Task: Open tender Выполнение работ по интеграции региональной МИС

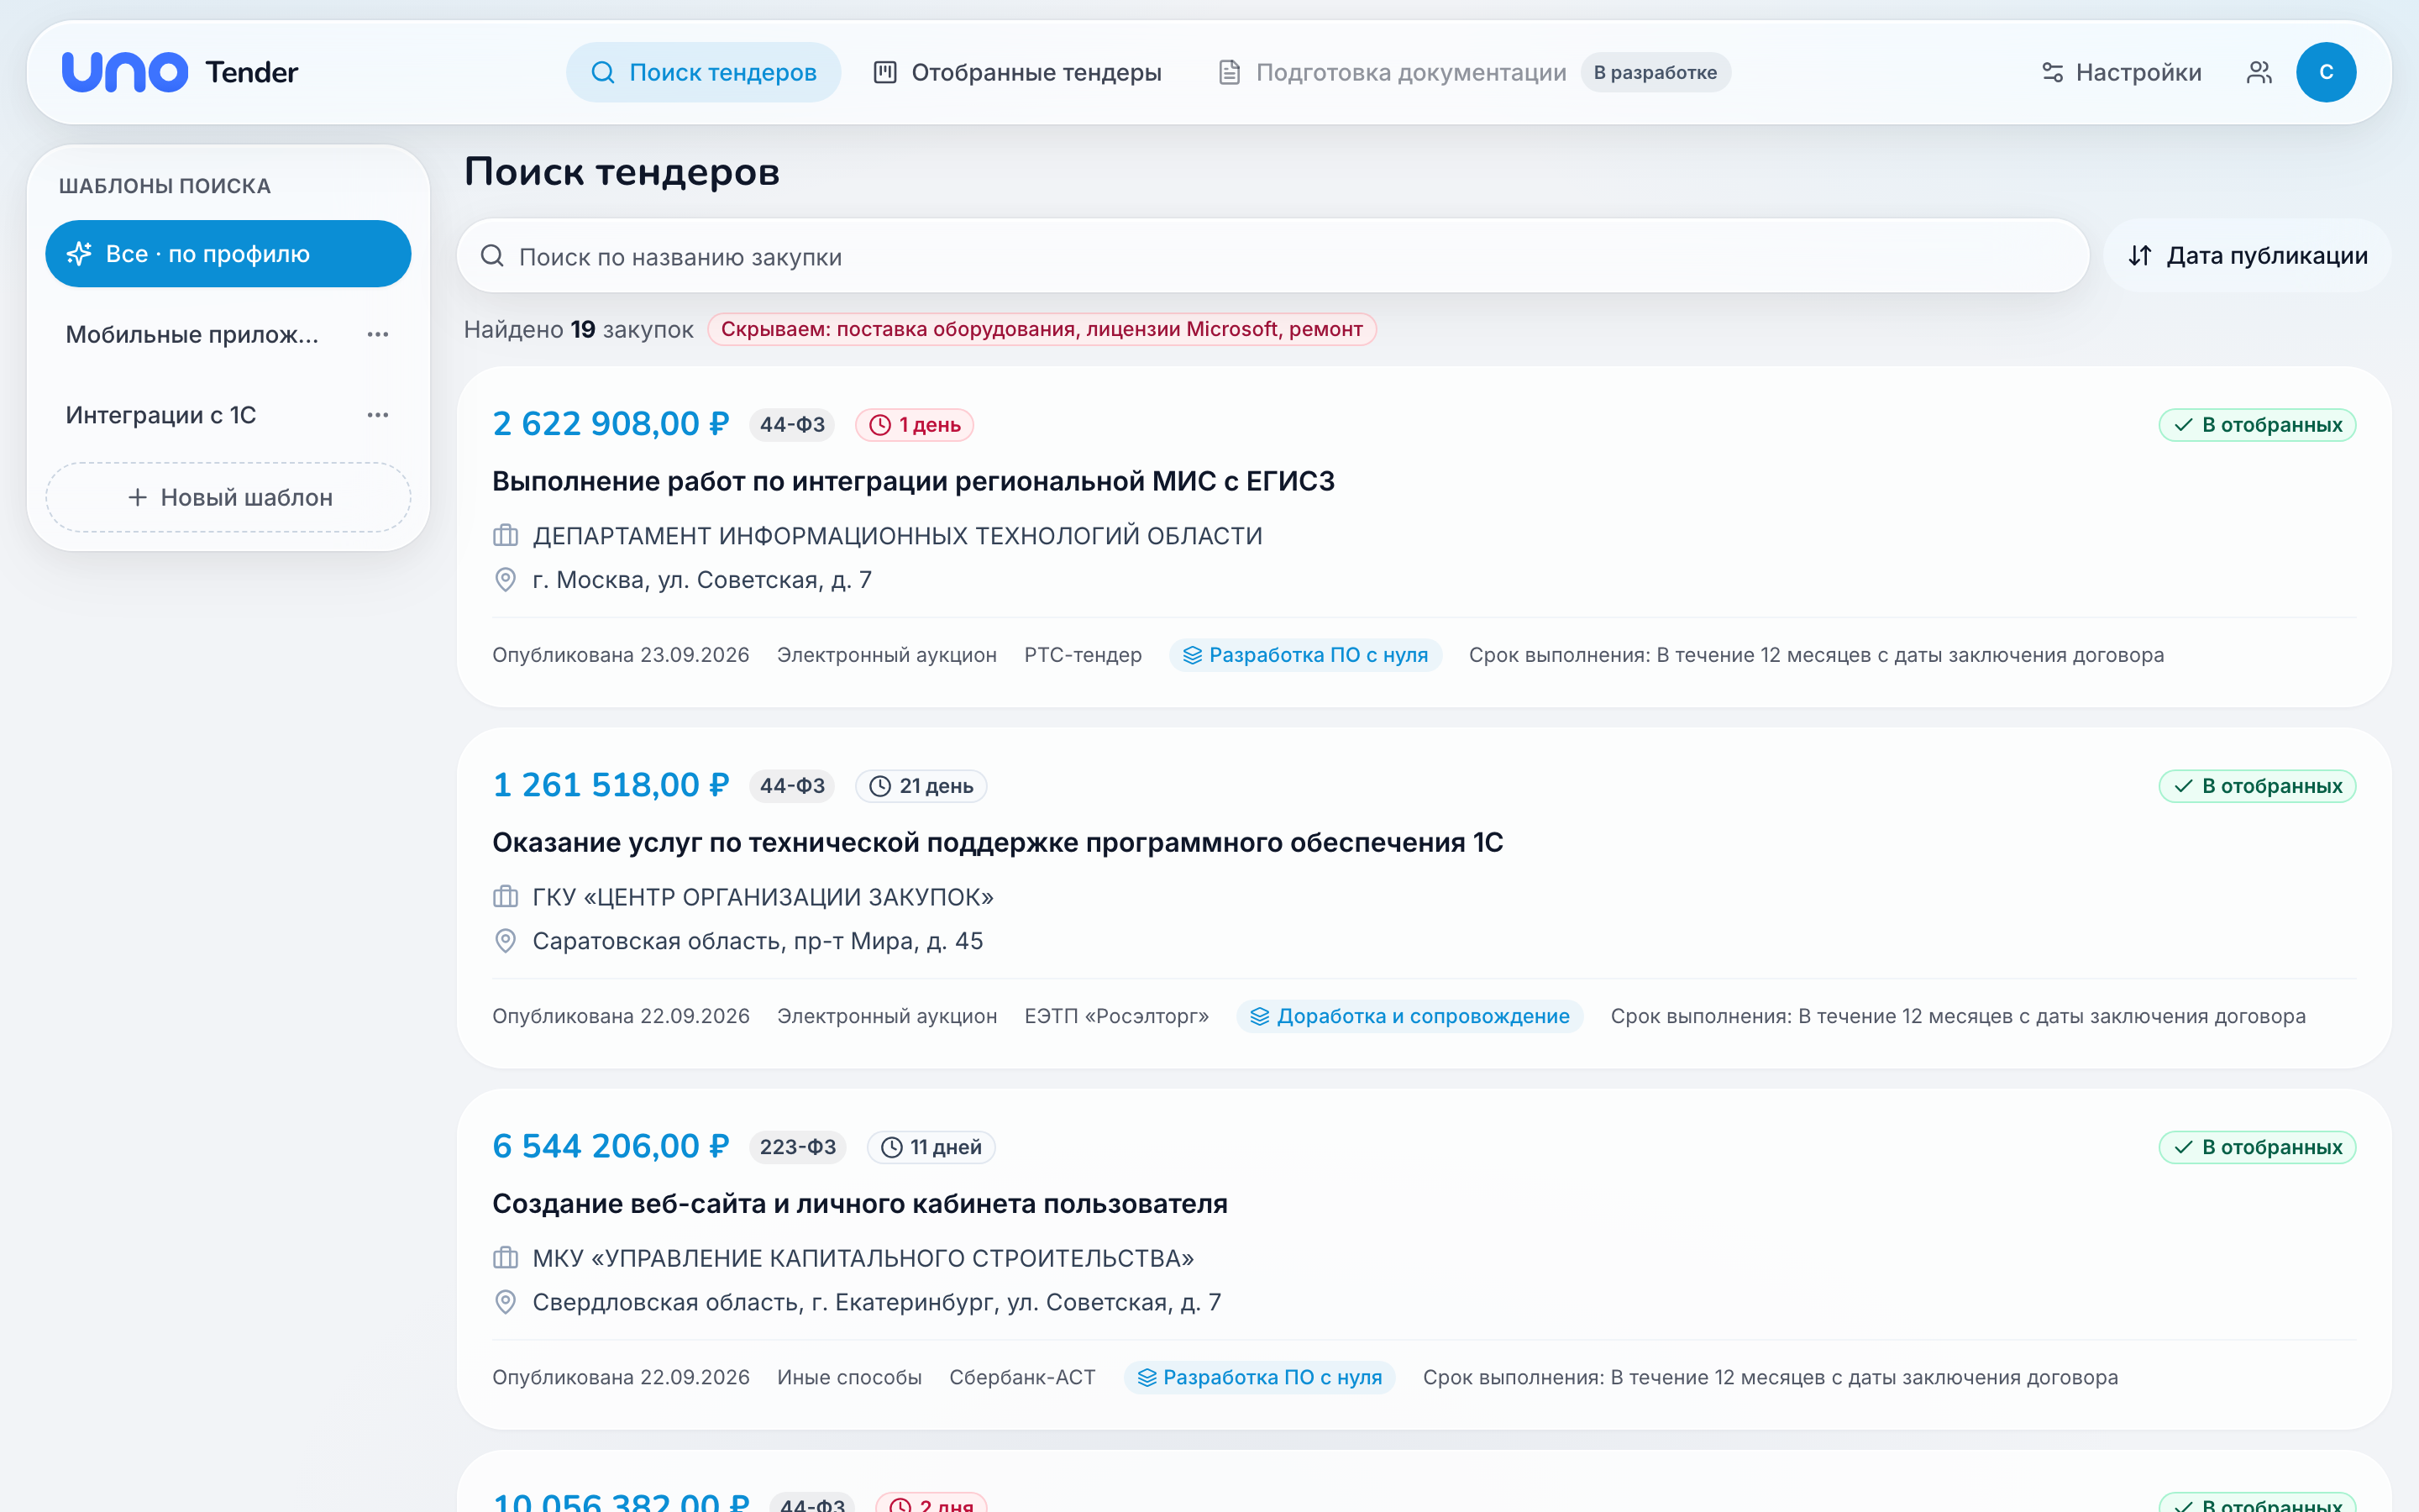Action: tap(913, 481)
